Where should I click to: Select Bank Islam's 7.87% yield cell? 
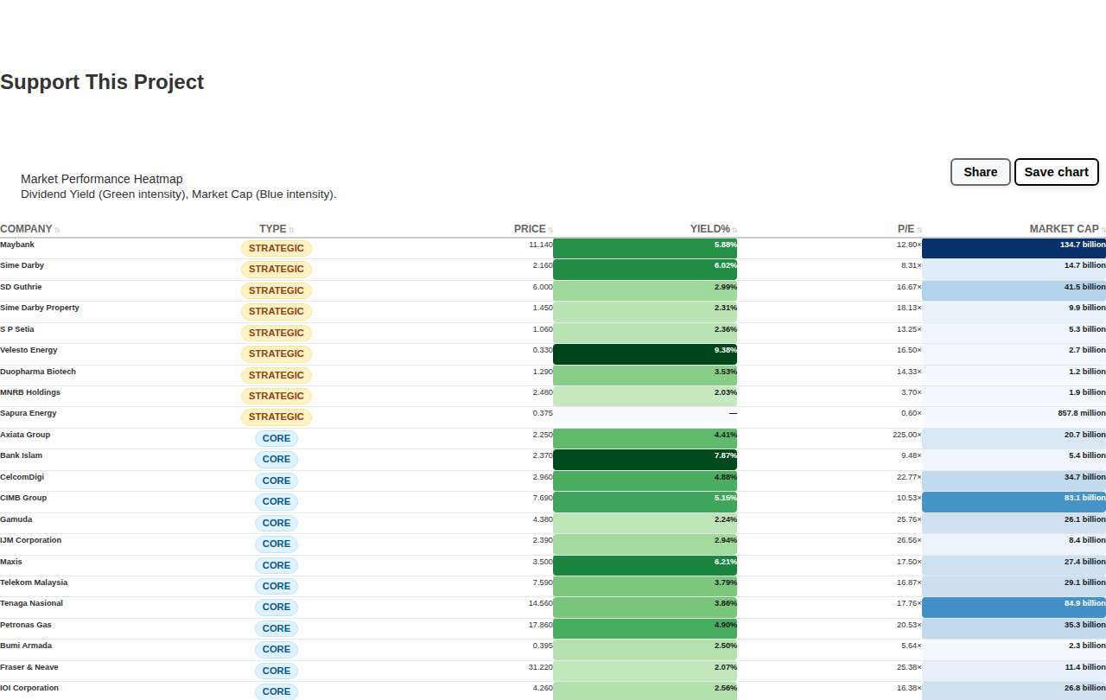645,460
